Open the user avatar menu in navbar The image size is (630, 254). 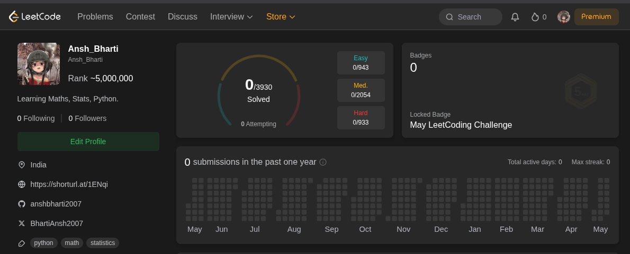pyautogui.click(x=564, y=17)
